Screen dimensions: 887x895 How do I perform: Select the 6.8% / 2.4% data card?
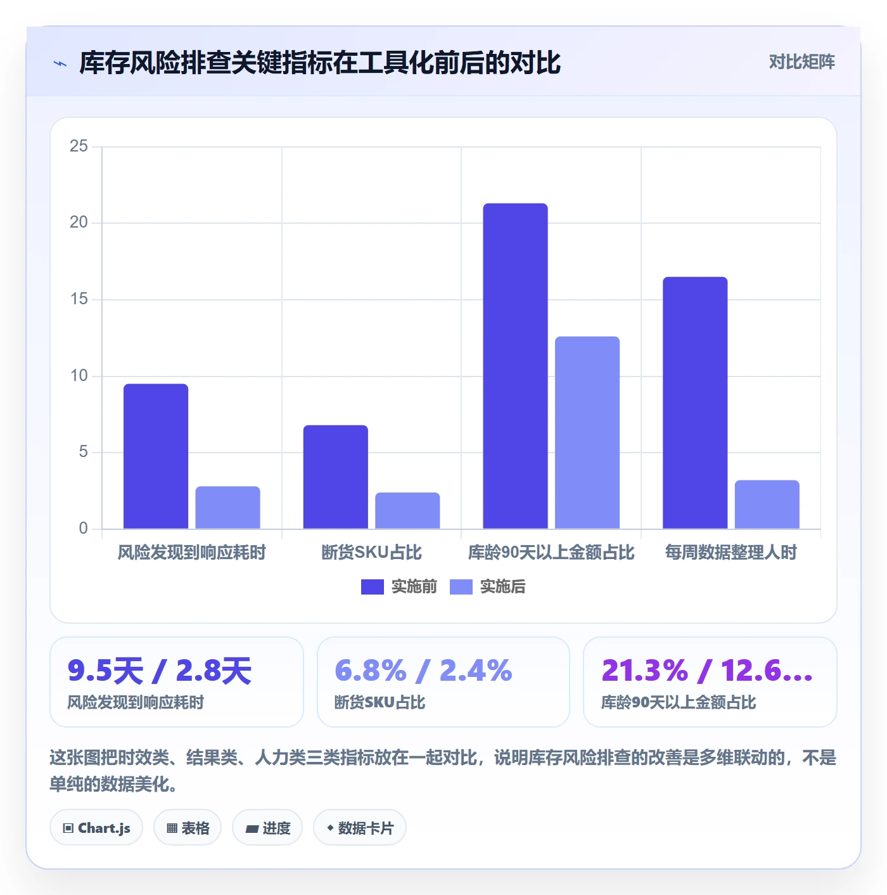pyautogui.click(x=443, y=682)
